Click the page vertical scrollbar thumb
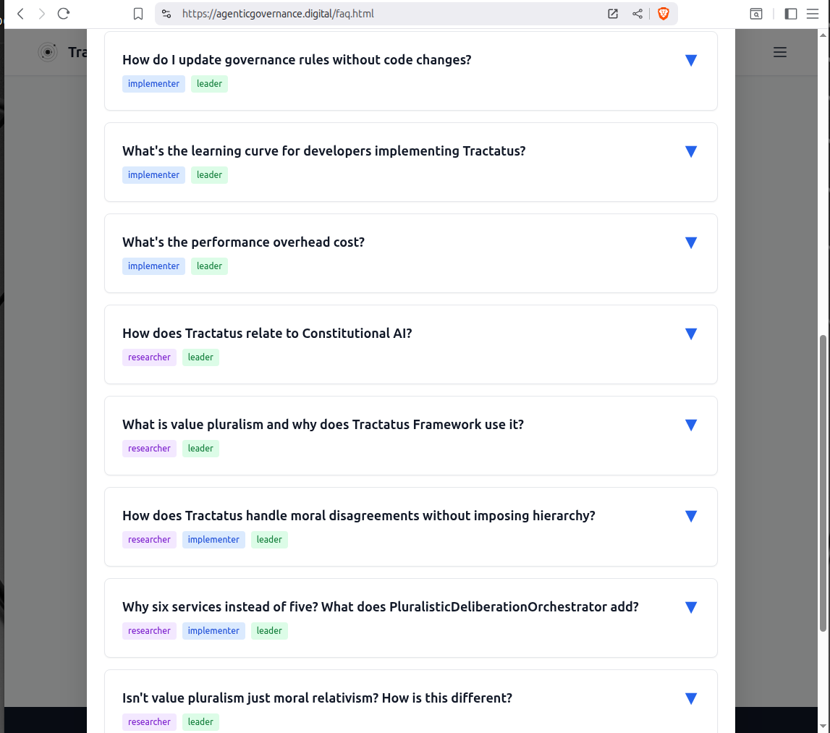 (x=823, y=483)
